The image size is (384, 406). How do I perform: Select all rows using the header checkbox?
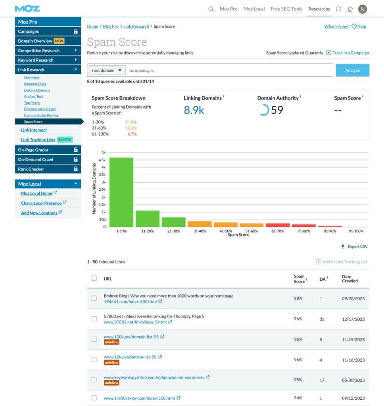tap(94, 278)
